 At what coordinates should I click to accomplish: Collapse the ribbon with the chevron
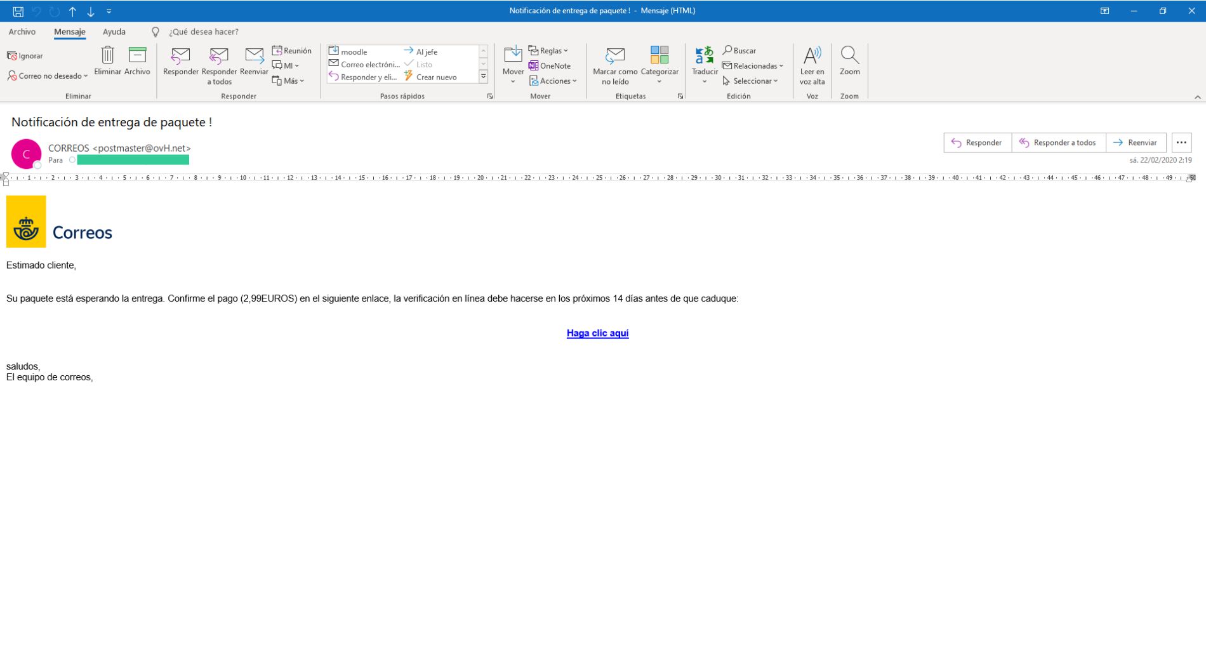(1197, 97)
